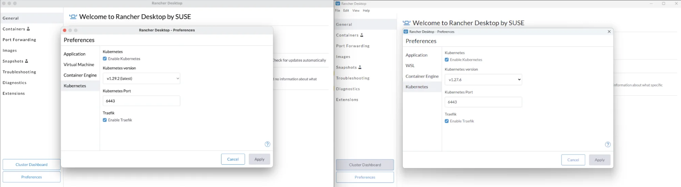Open Diagnostics in the macOS sidebar

point(32,82)
